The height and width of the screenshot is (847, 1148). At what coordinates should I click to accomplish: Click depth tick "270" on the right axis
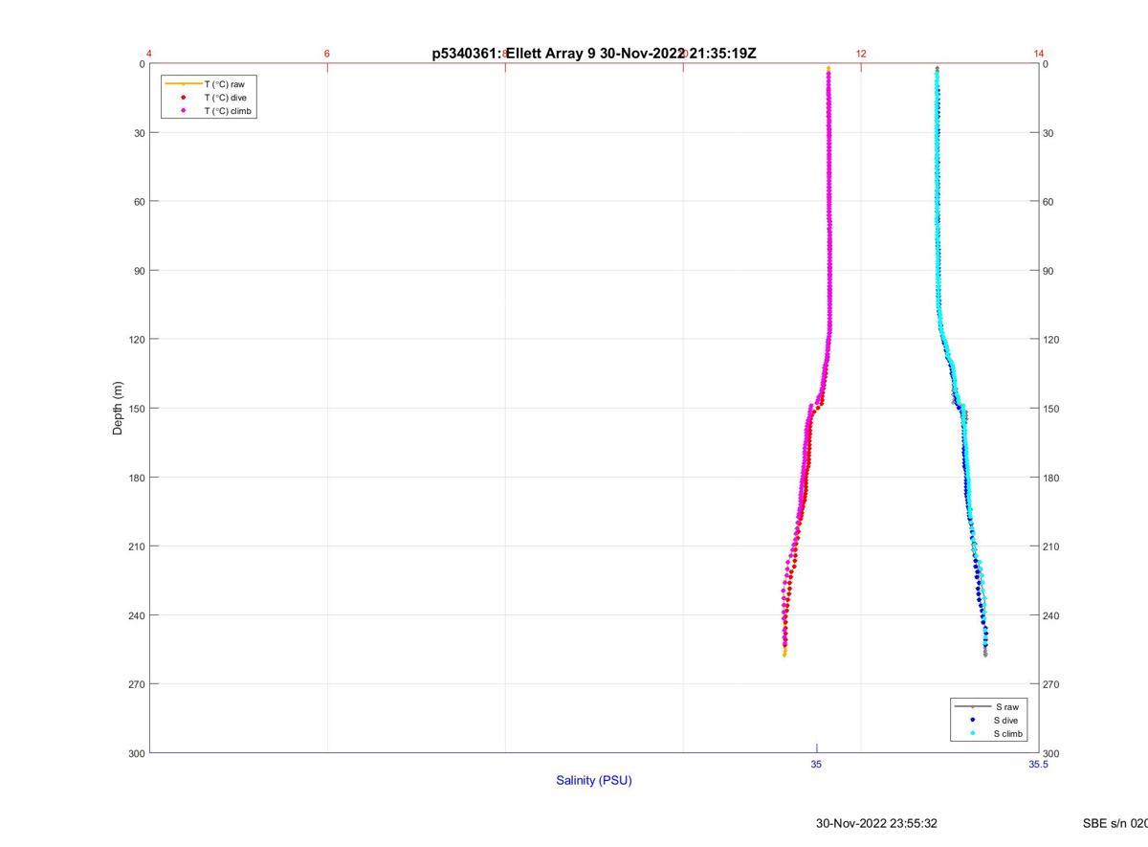click(x=1052, y=684)
